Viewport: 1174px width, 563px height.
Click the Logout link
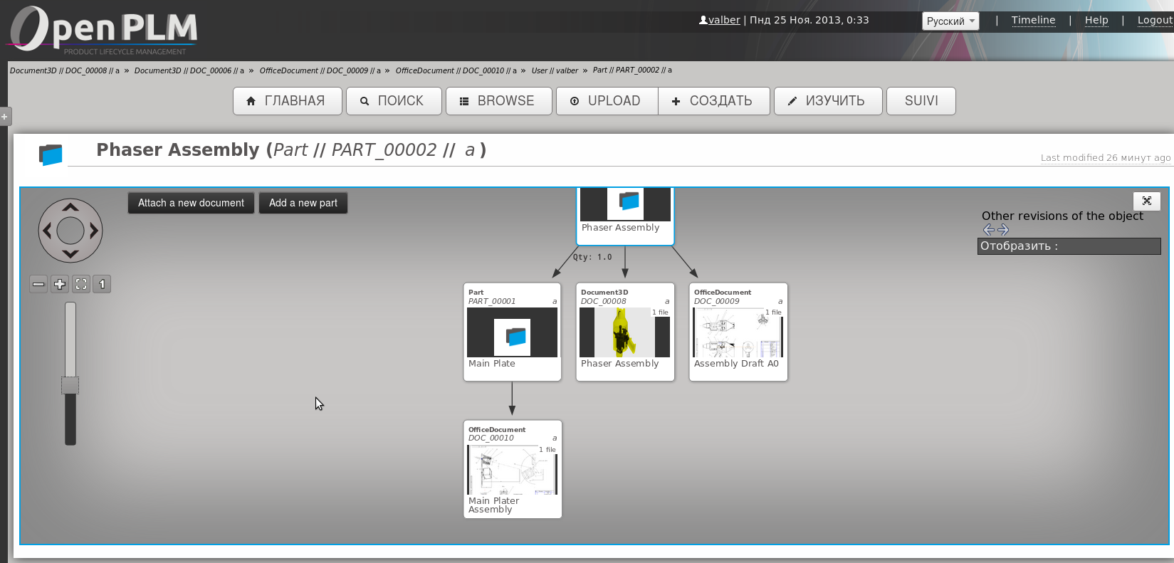pos(1155,20)
